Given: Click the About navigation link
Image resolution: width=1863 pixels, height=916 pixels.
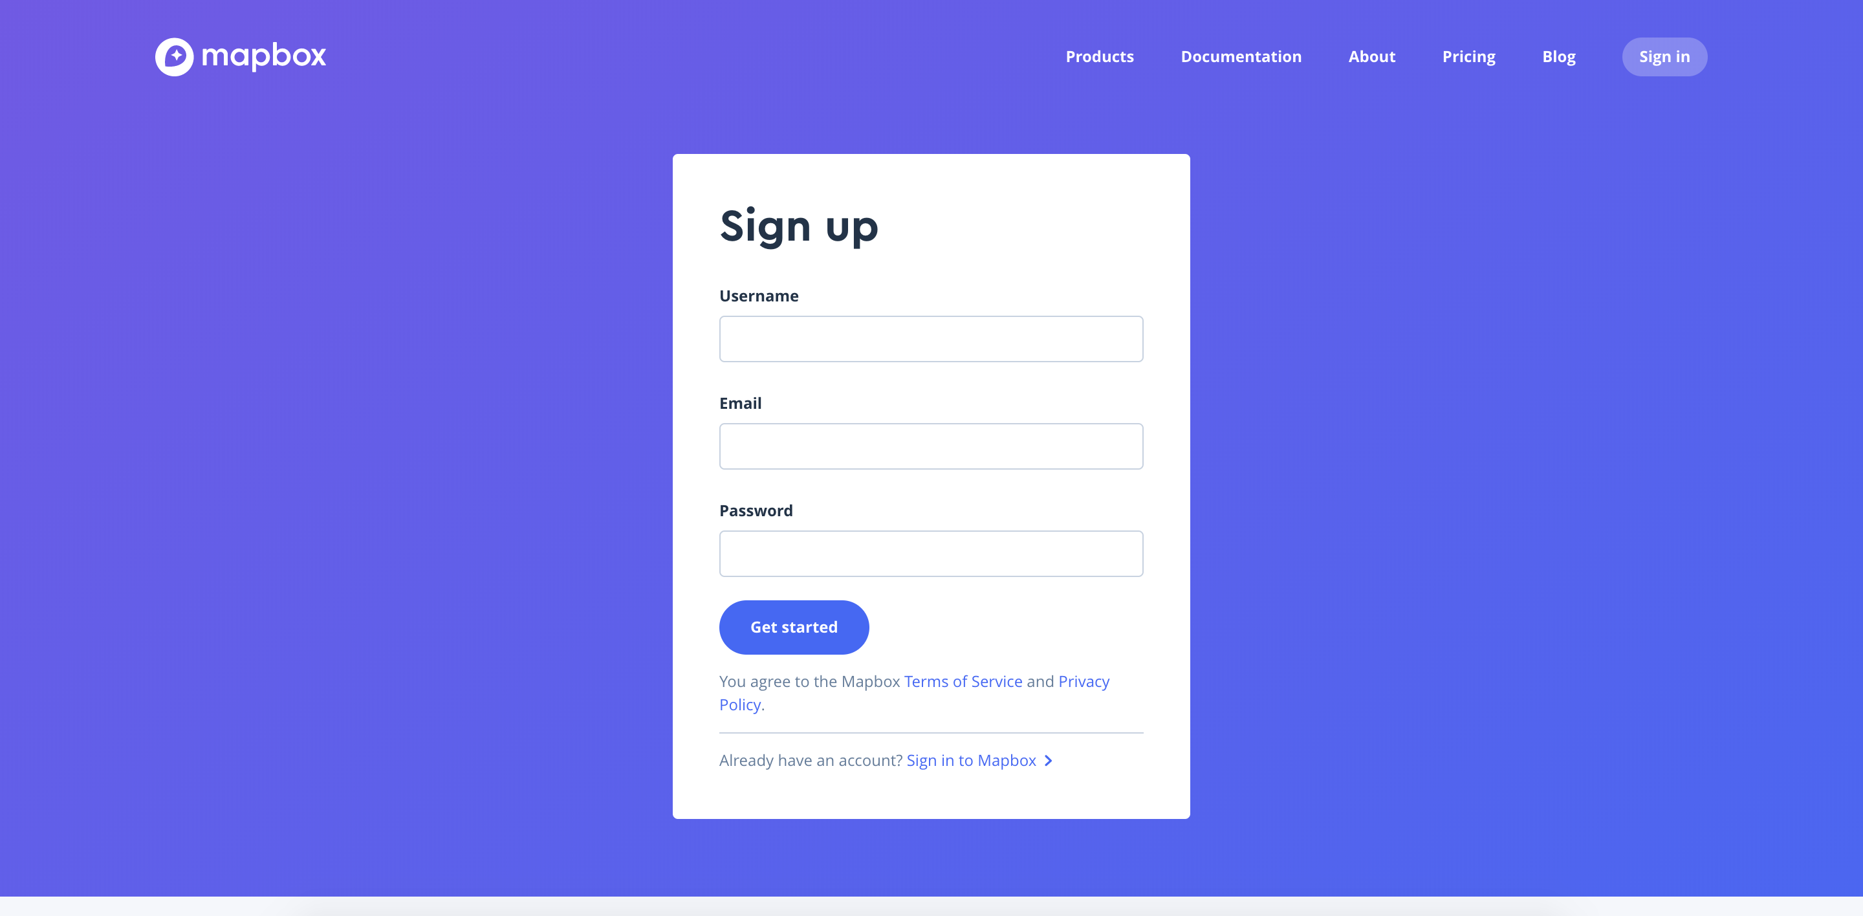Looking at the screenshot, I should [1372, 56].
